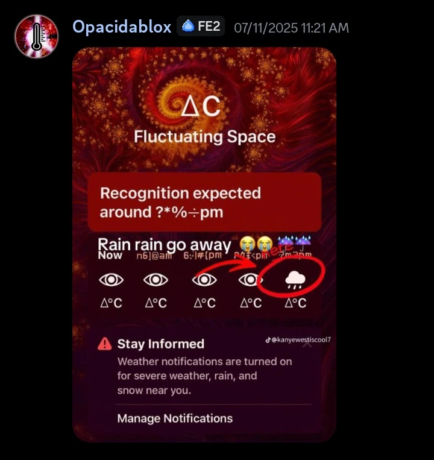Click the third eye forecast icon
The height and width of the screenshot is (460, 434).
(x=204, y=280)
